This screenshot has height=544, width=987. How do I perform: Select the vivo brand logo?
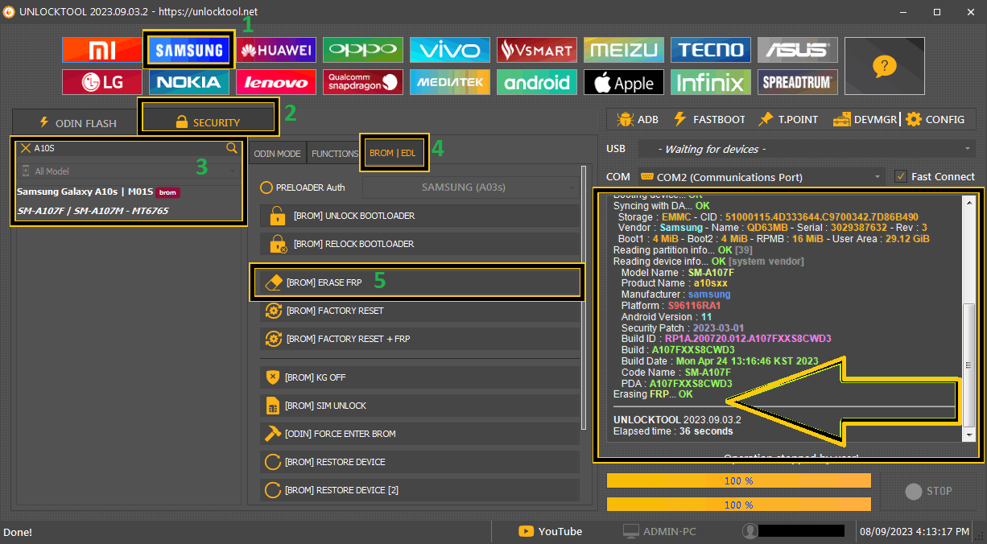point(449,51)
